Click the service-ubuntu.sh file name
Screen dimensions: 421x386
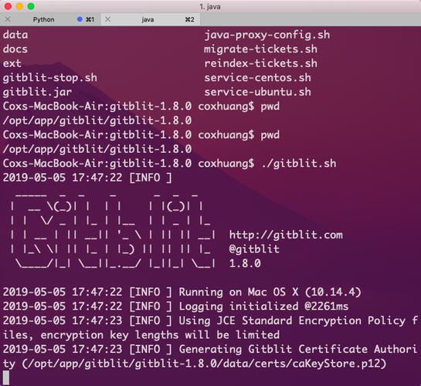point(258,92)
